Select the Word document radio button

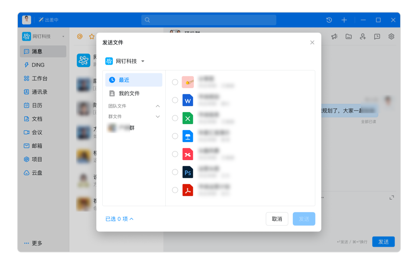175,100
